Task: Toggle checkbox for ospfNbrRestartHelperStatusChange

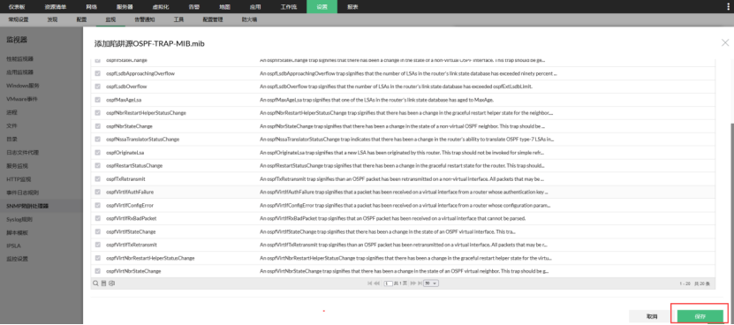Action: pyautogui.click(x=98, y=113)
